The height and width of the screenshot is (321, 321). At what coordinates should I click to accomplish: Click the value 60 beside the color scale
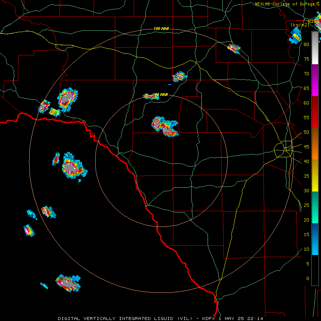pos(306,103)
